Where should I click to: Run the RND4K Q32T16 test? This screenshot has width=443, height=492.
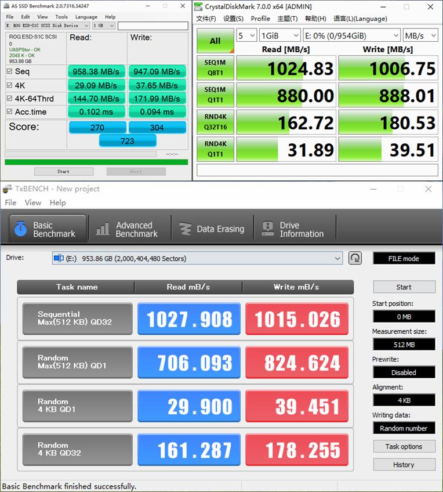point(215,121)
